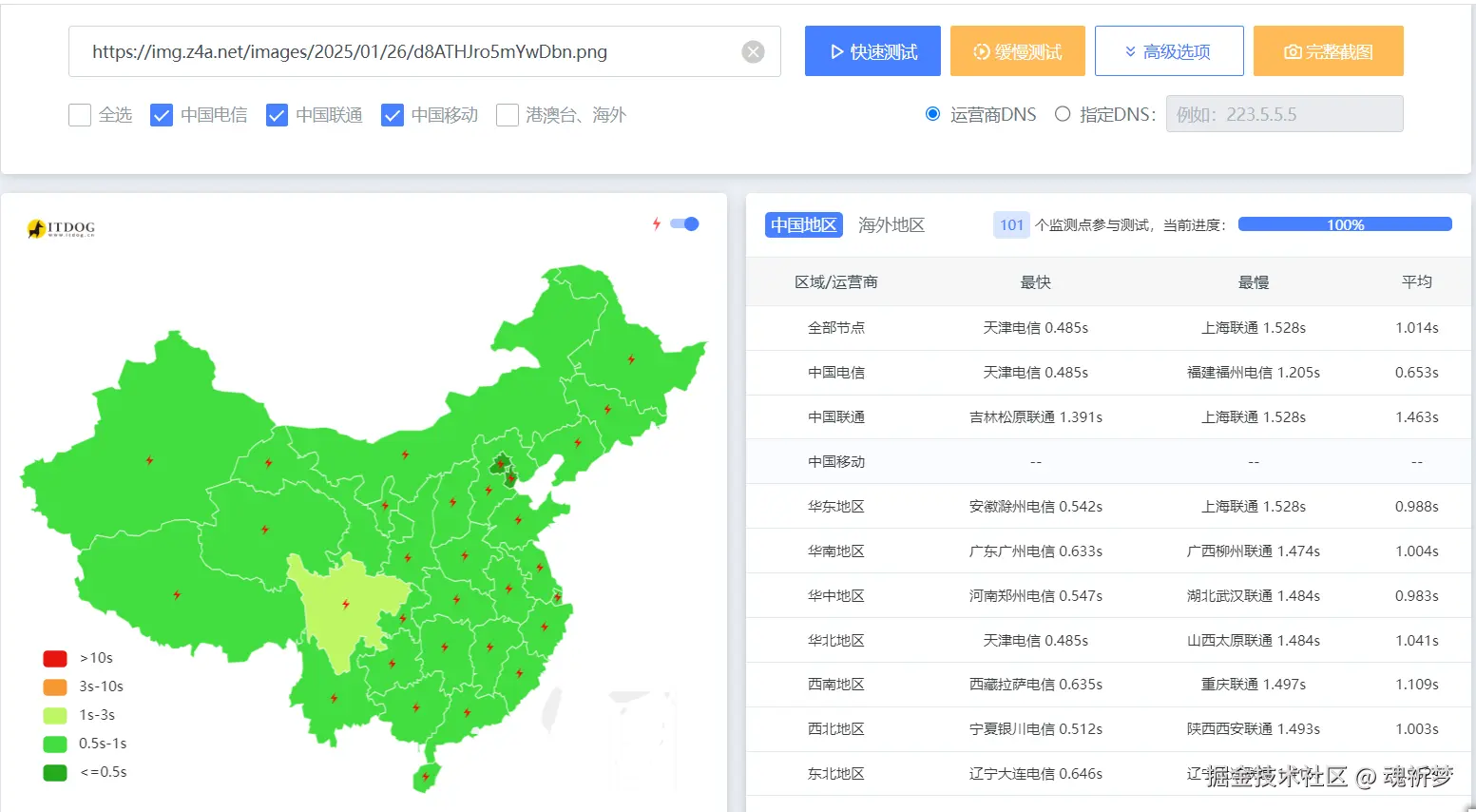Viewport: 1476px width, 812px height.
Task: Uncheck the 中国联通 checkbox
Action: click(277, 115)
